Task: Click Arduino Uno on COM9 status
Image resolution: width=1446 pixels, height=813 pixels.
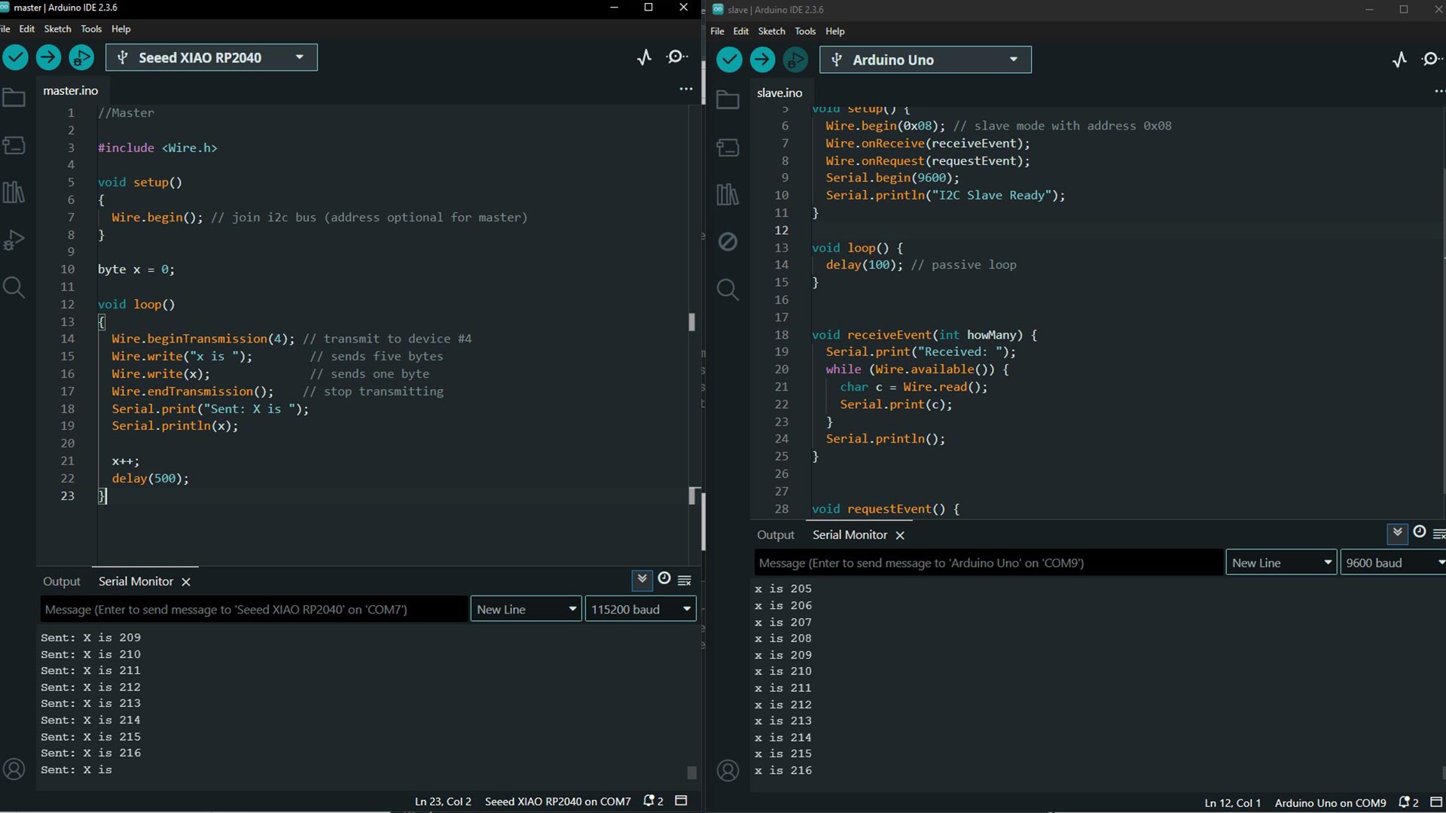Action: coord(1330,802)
